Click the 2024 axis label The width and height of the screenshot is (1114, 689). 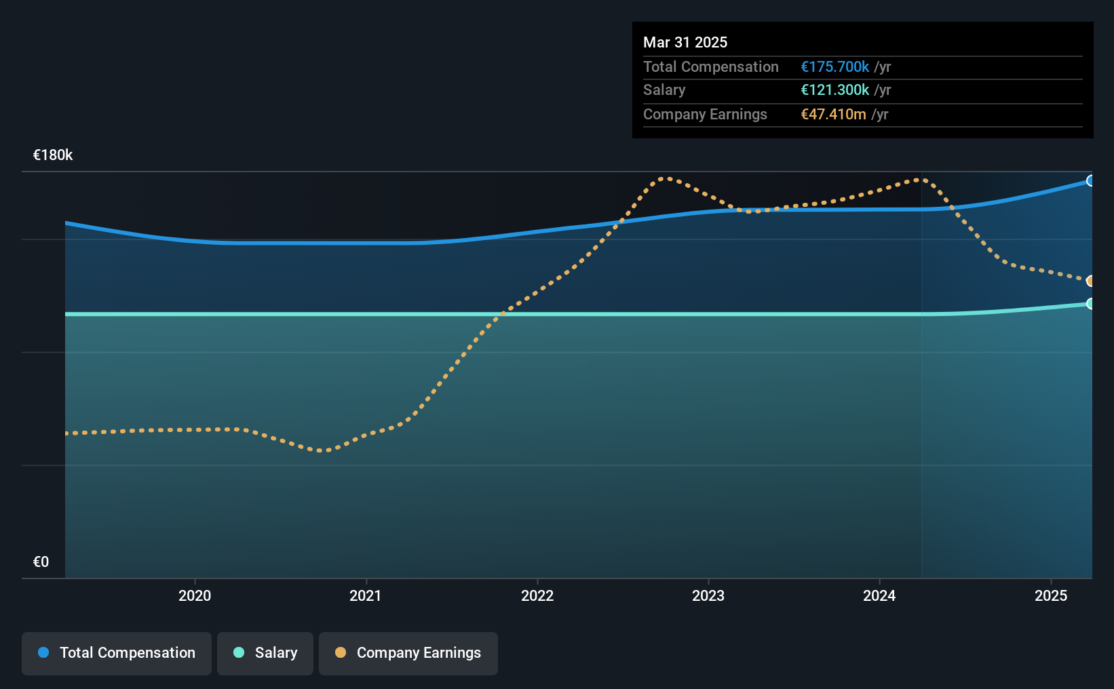pyautogui.click(x=879, y=595)
